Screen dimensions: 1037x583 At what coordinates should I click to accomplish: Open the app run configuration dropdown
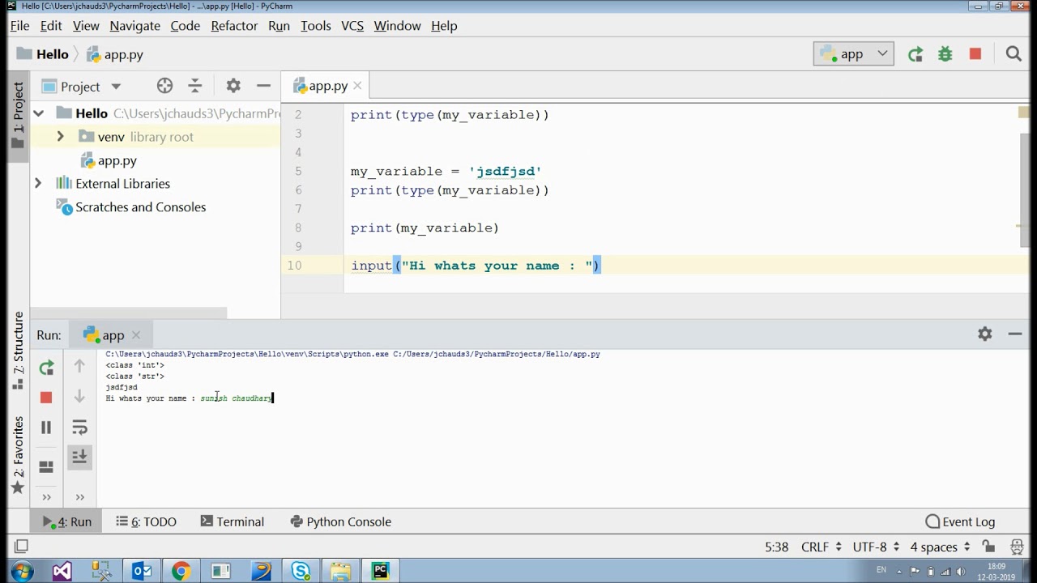tap(854, 54)
